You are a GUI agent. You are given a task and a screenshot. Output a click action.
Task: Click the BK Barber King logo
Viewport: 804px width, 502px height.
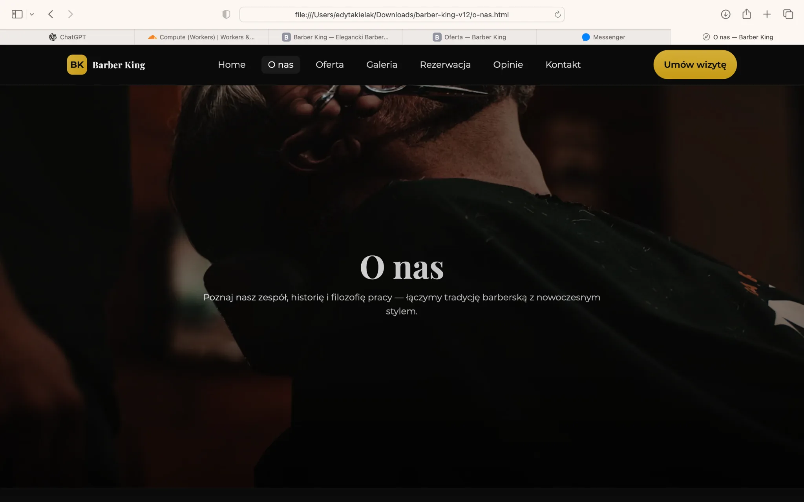tap(106, 65)
